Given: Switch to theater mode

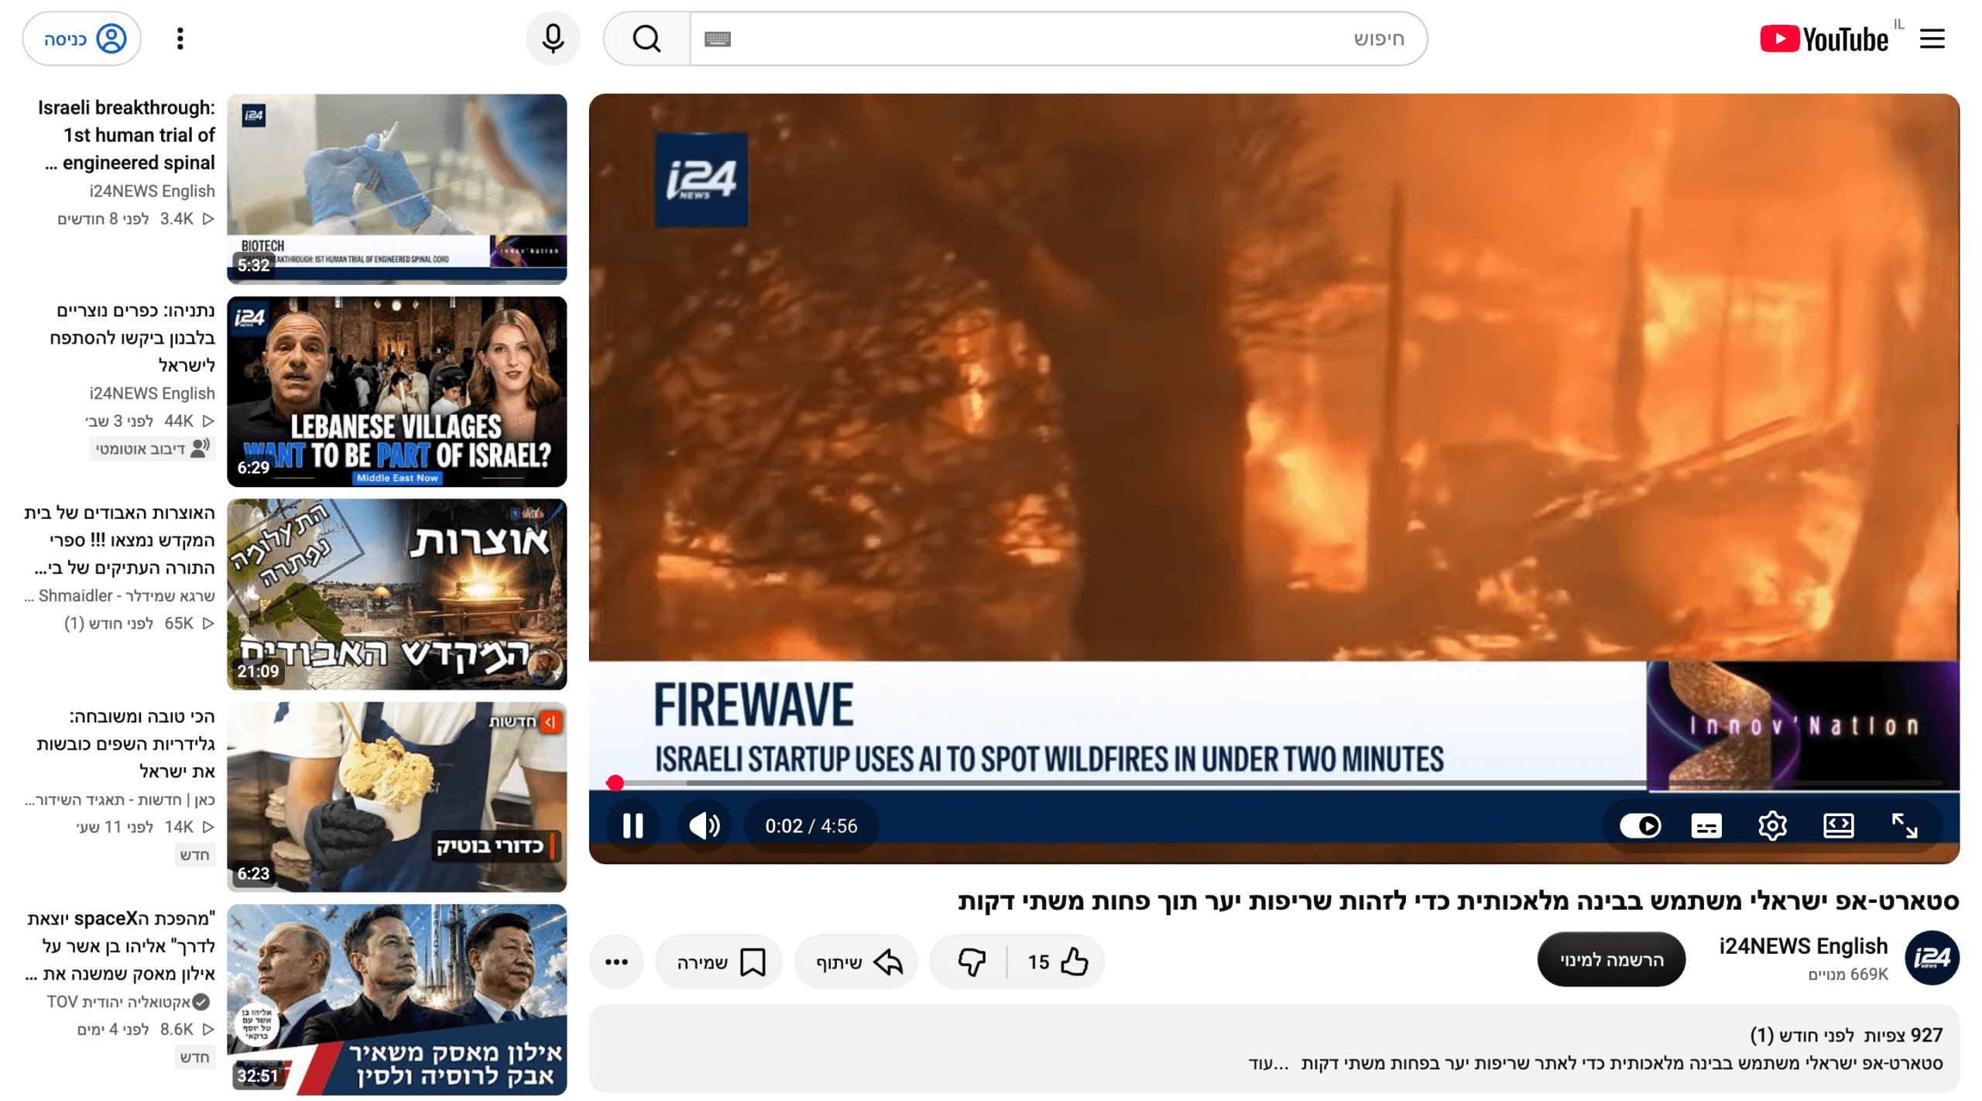Looking at the screenshot, I should pos(1838,825).
